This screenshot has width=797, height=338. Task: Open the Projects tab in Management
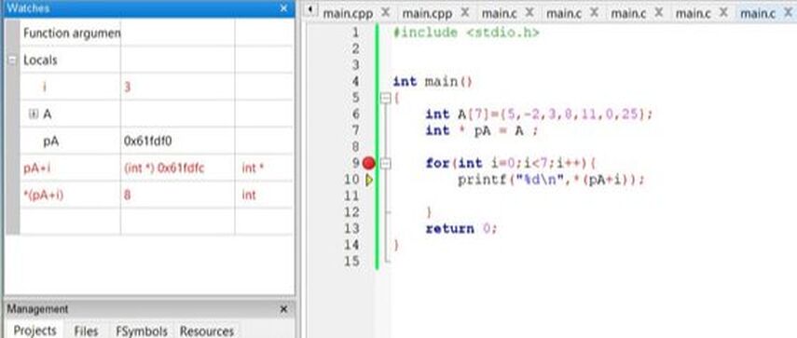[34, 331]
